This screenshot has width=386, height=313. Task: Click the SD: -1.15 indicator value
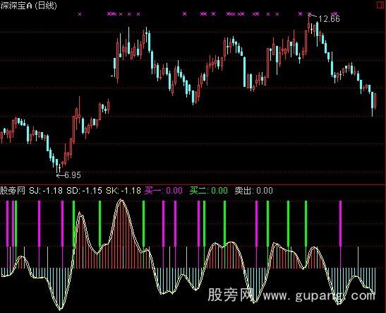[84, 191]
